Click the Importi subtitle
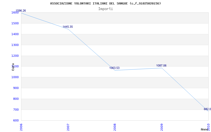The height and width of the screenshot is (132, 211). coord(105,9)
